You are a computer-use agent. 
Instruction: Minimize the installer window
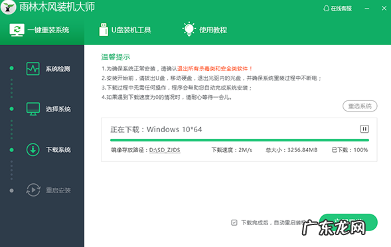[367, 9]
